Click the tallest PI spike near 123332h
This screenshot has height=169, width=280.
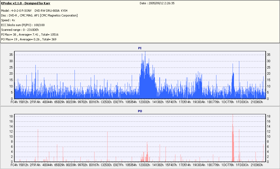tap(145, 75)
